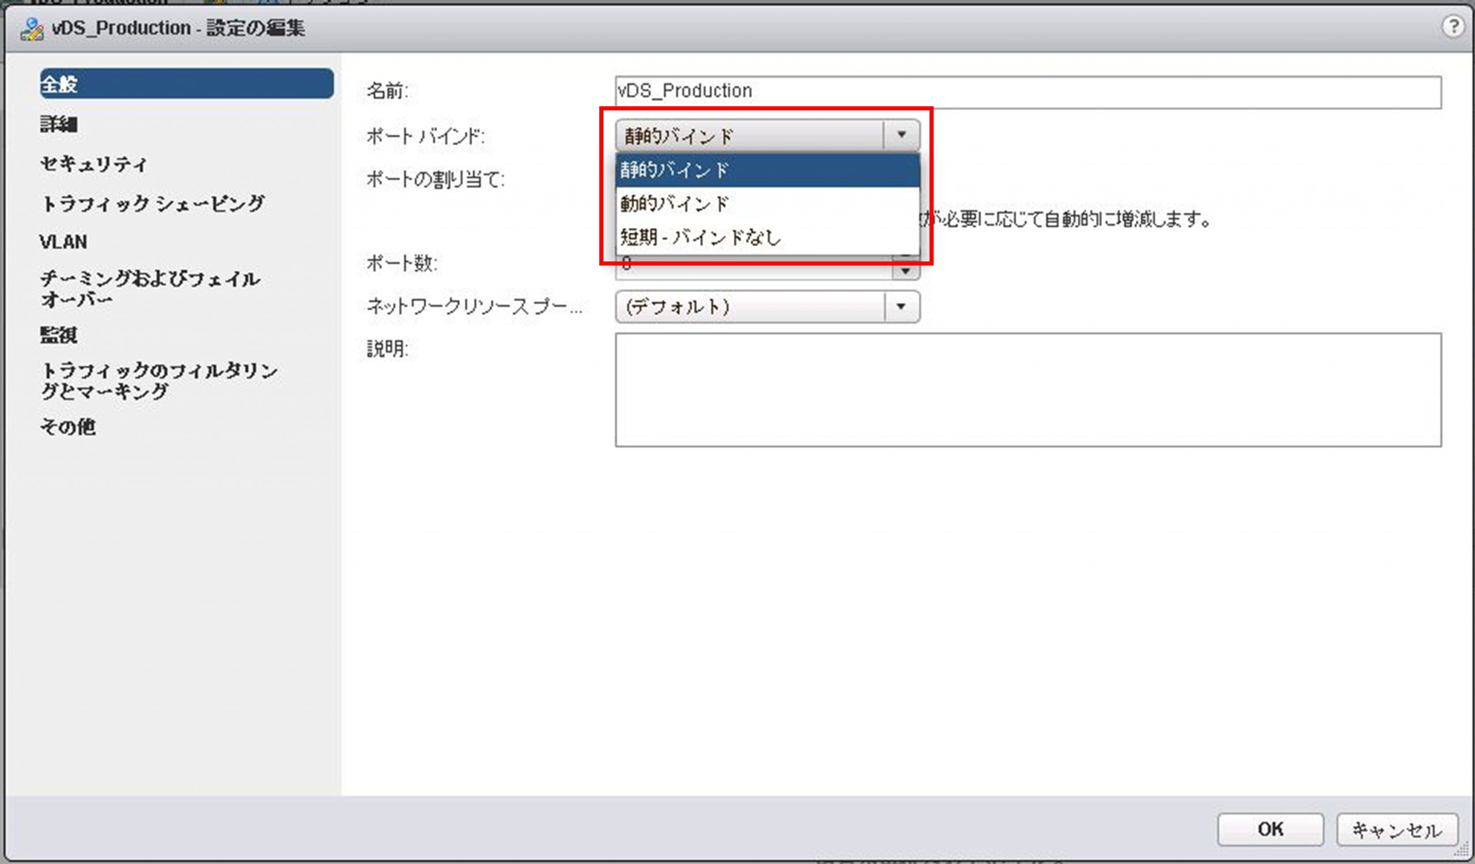Select 全般 in the left sidebar
Image resolution: width=1475 pixels, height=864 pixels.
point(186,84)
